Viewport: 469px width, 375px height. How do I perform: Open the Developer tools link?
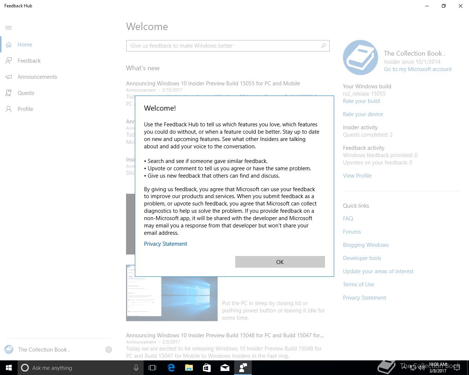coord(362,258)
